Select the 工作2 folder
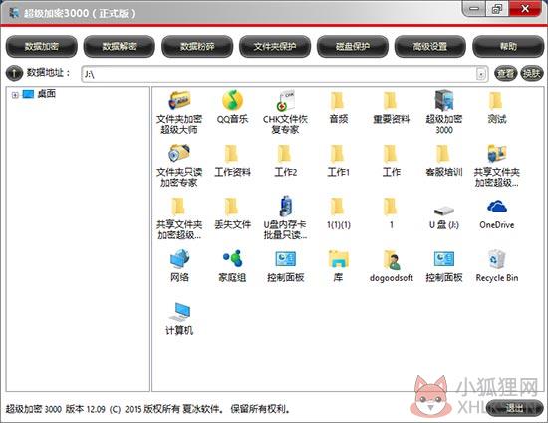 click(x=285, y=160)
